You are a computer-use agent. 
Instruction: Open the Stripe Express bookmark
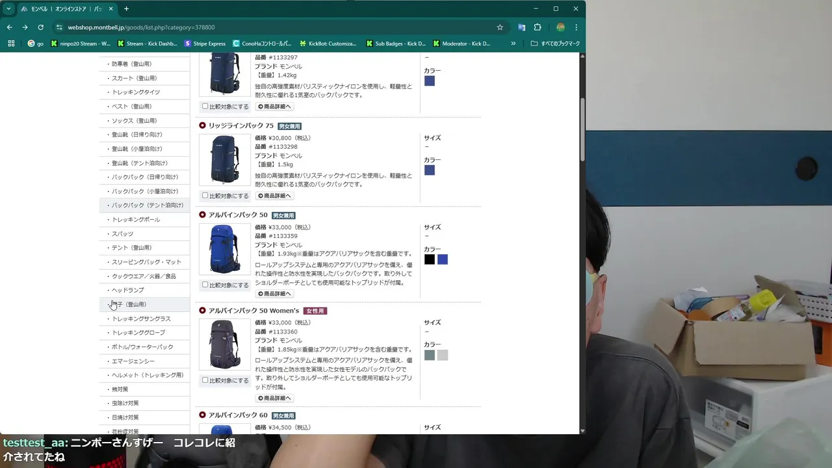point(205,44)
